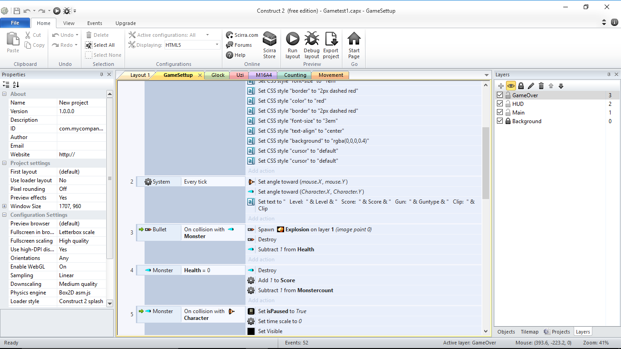Click Add action under event 3

tap(261, 259)
